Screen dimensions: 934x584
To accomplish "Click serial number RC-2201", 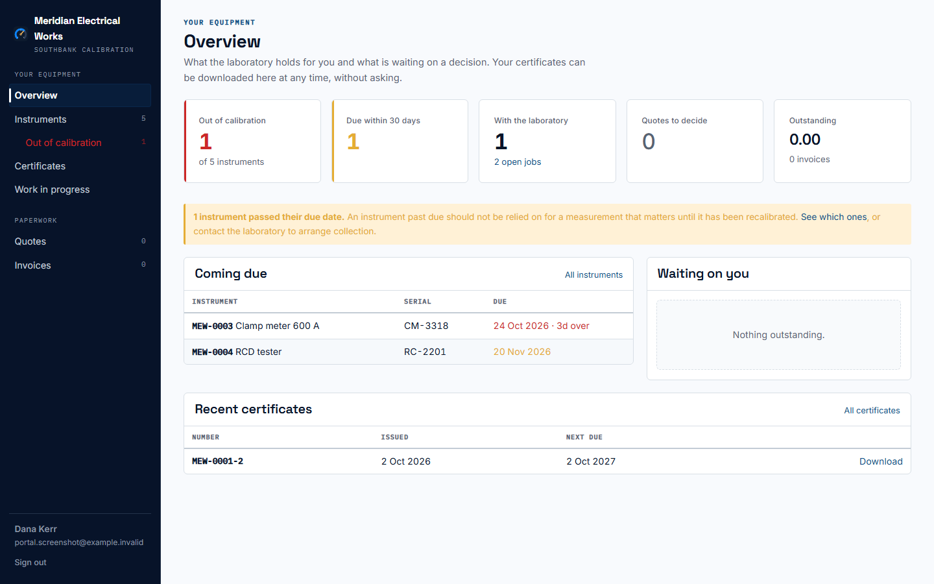I will [x=425, y=352].
